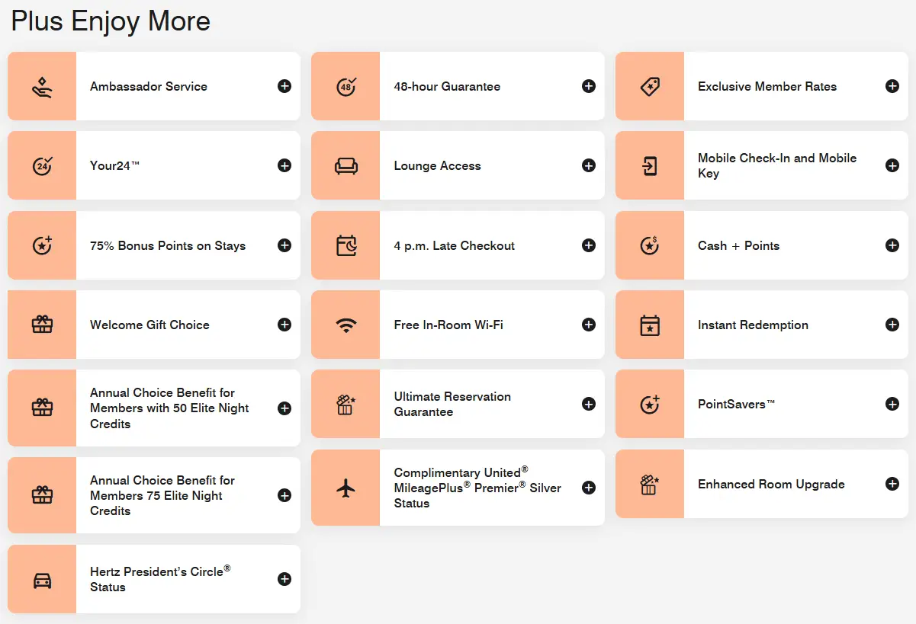Click the Mobile Check-In door icon
916x624 pixels.
click(649, 166)
